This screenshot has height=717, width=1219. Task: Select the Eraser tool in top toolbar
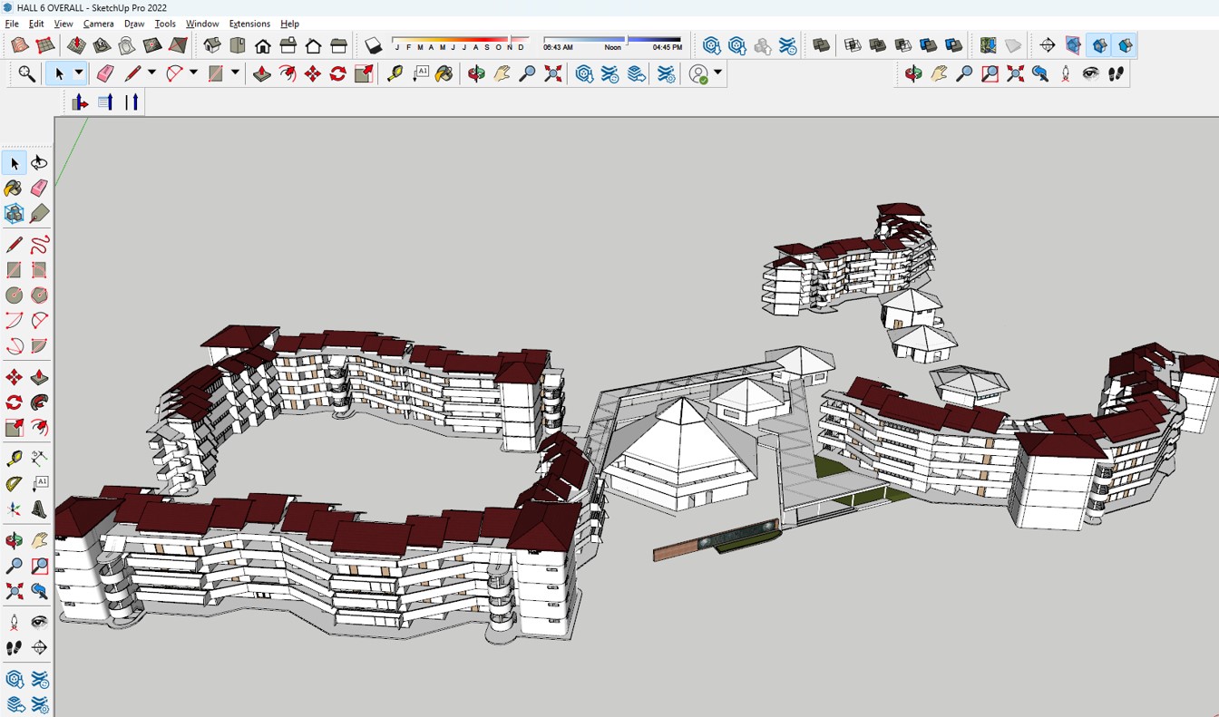point(105,73)
